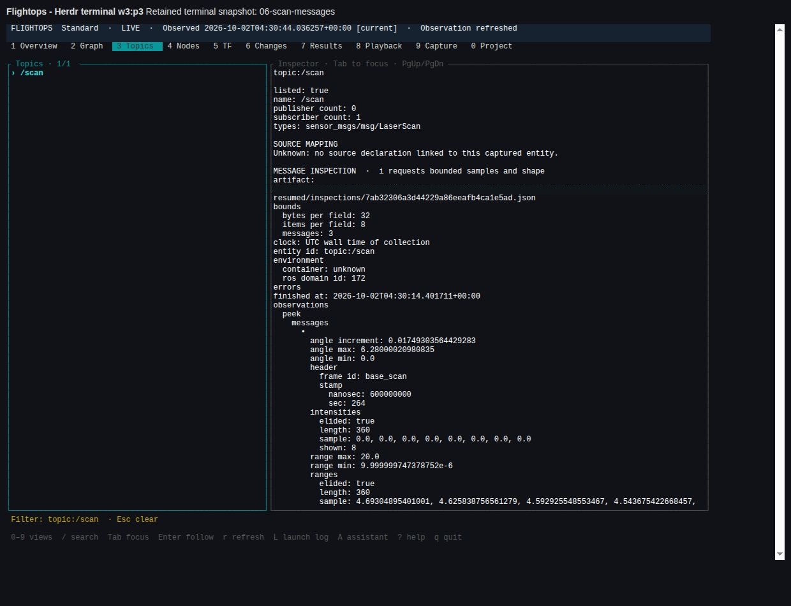This screenshot has width=791, height=606.
Task: Switch to the 1 Overview tab
Action: click(x=34, y=46)
